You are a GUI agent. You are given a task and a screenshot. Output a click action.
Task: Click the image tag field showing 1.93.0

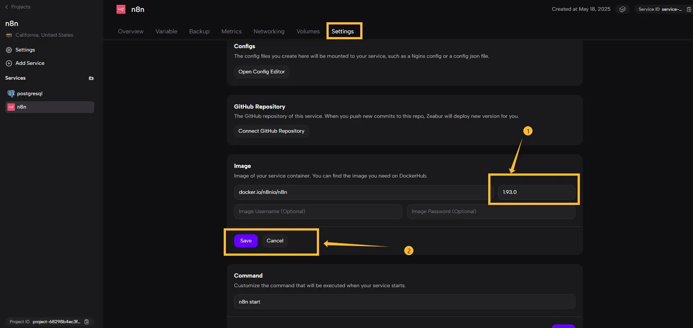(536, 192)
